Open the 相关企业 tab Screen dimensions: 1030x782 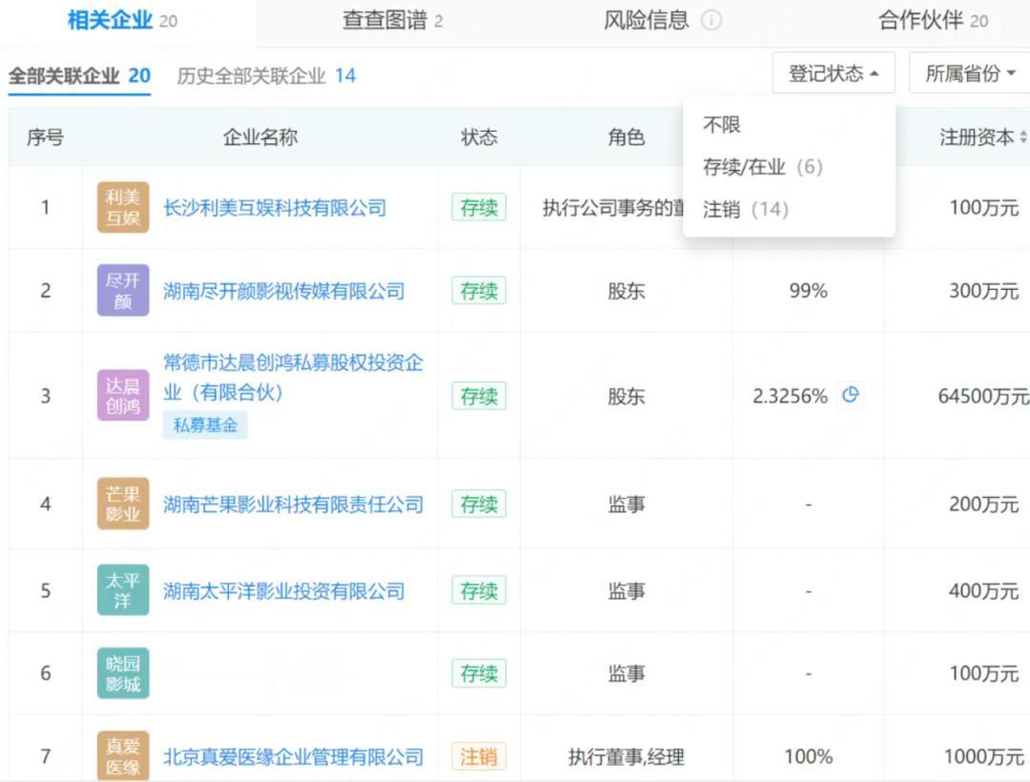tap(122, 20)
